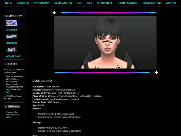Viewport: 181px width, 136px height.
Task: Select the '9:06 Dragon' birth date line
Action: (46, 102)
